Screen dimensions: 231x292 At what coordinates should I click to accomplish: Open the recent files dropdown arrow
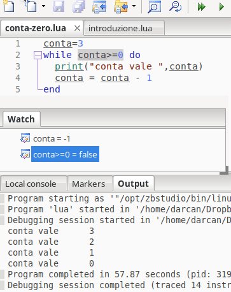click(x=43, y=6)
